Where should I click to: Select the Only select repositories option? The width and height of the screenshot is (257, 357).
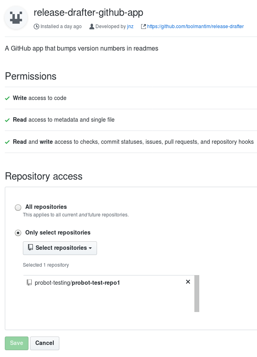18,233
